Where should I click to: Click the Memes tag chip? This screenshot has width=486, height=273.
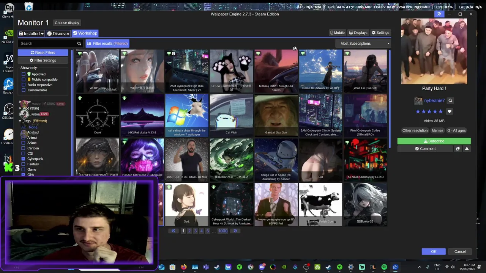[x=437, y=130]
